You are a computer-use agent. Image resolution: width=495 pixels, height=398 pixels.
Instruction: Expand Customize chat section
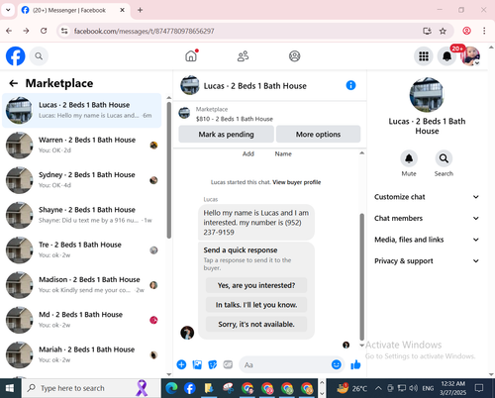(x=427, y=197)
